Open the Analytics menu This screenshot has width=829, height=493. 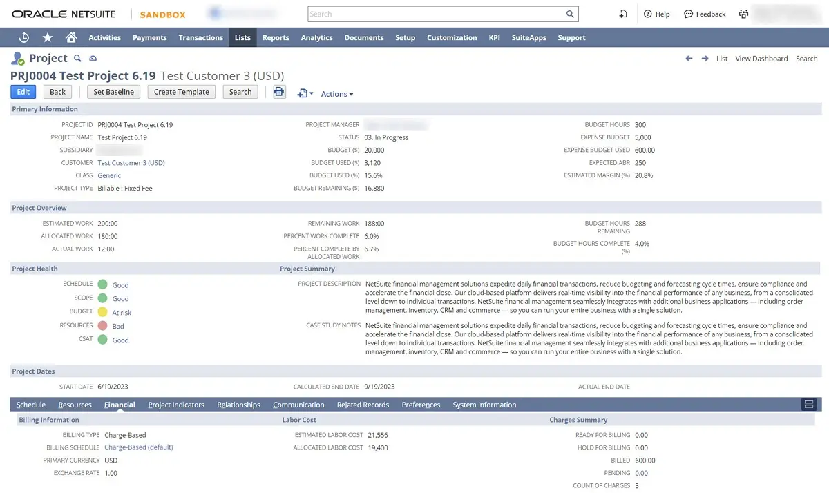[x=317, y=37]
